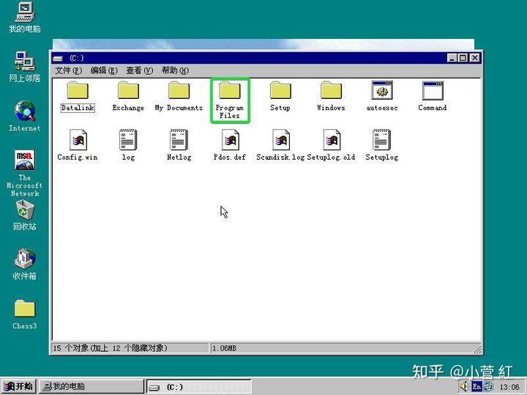Screen dimensions: 527x395
Task: Click the drive icon in the C: title bar
Action: [58, 58]
